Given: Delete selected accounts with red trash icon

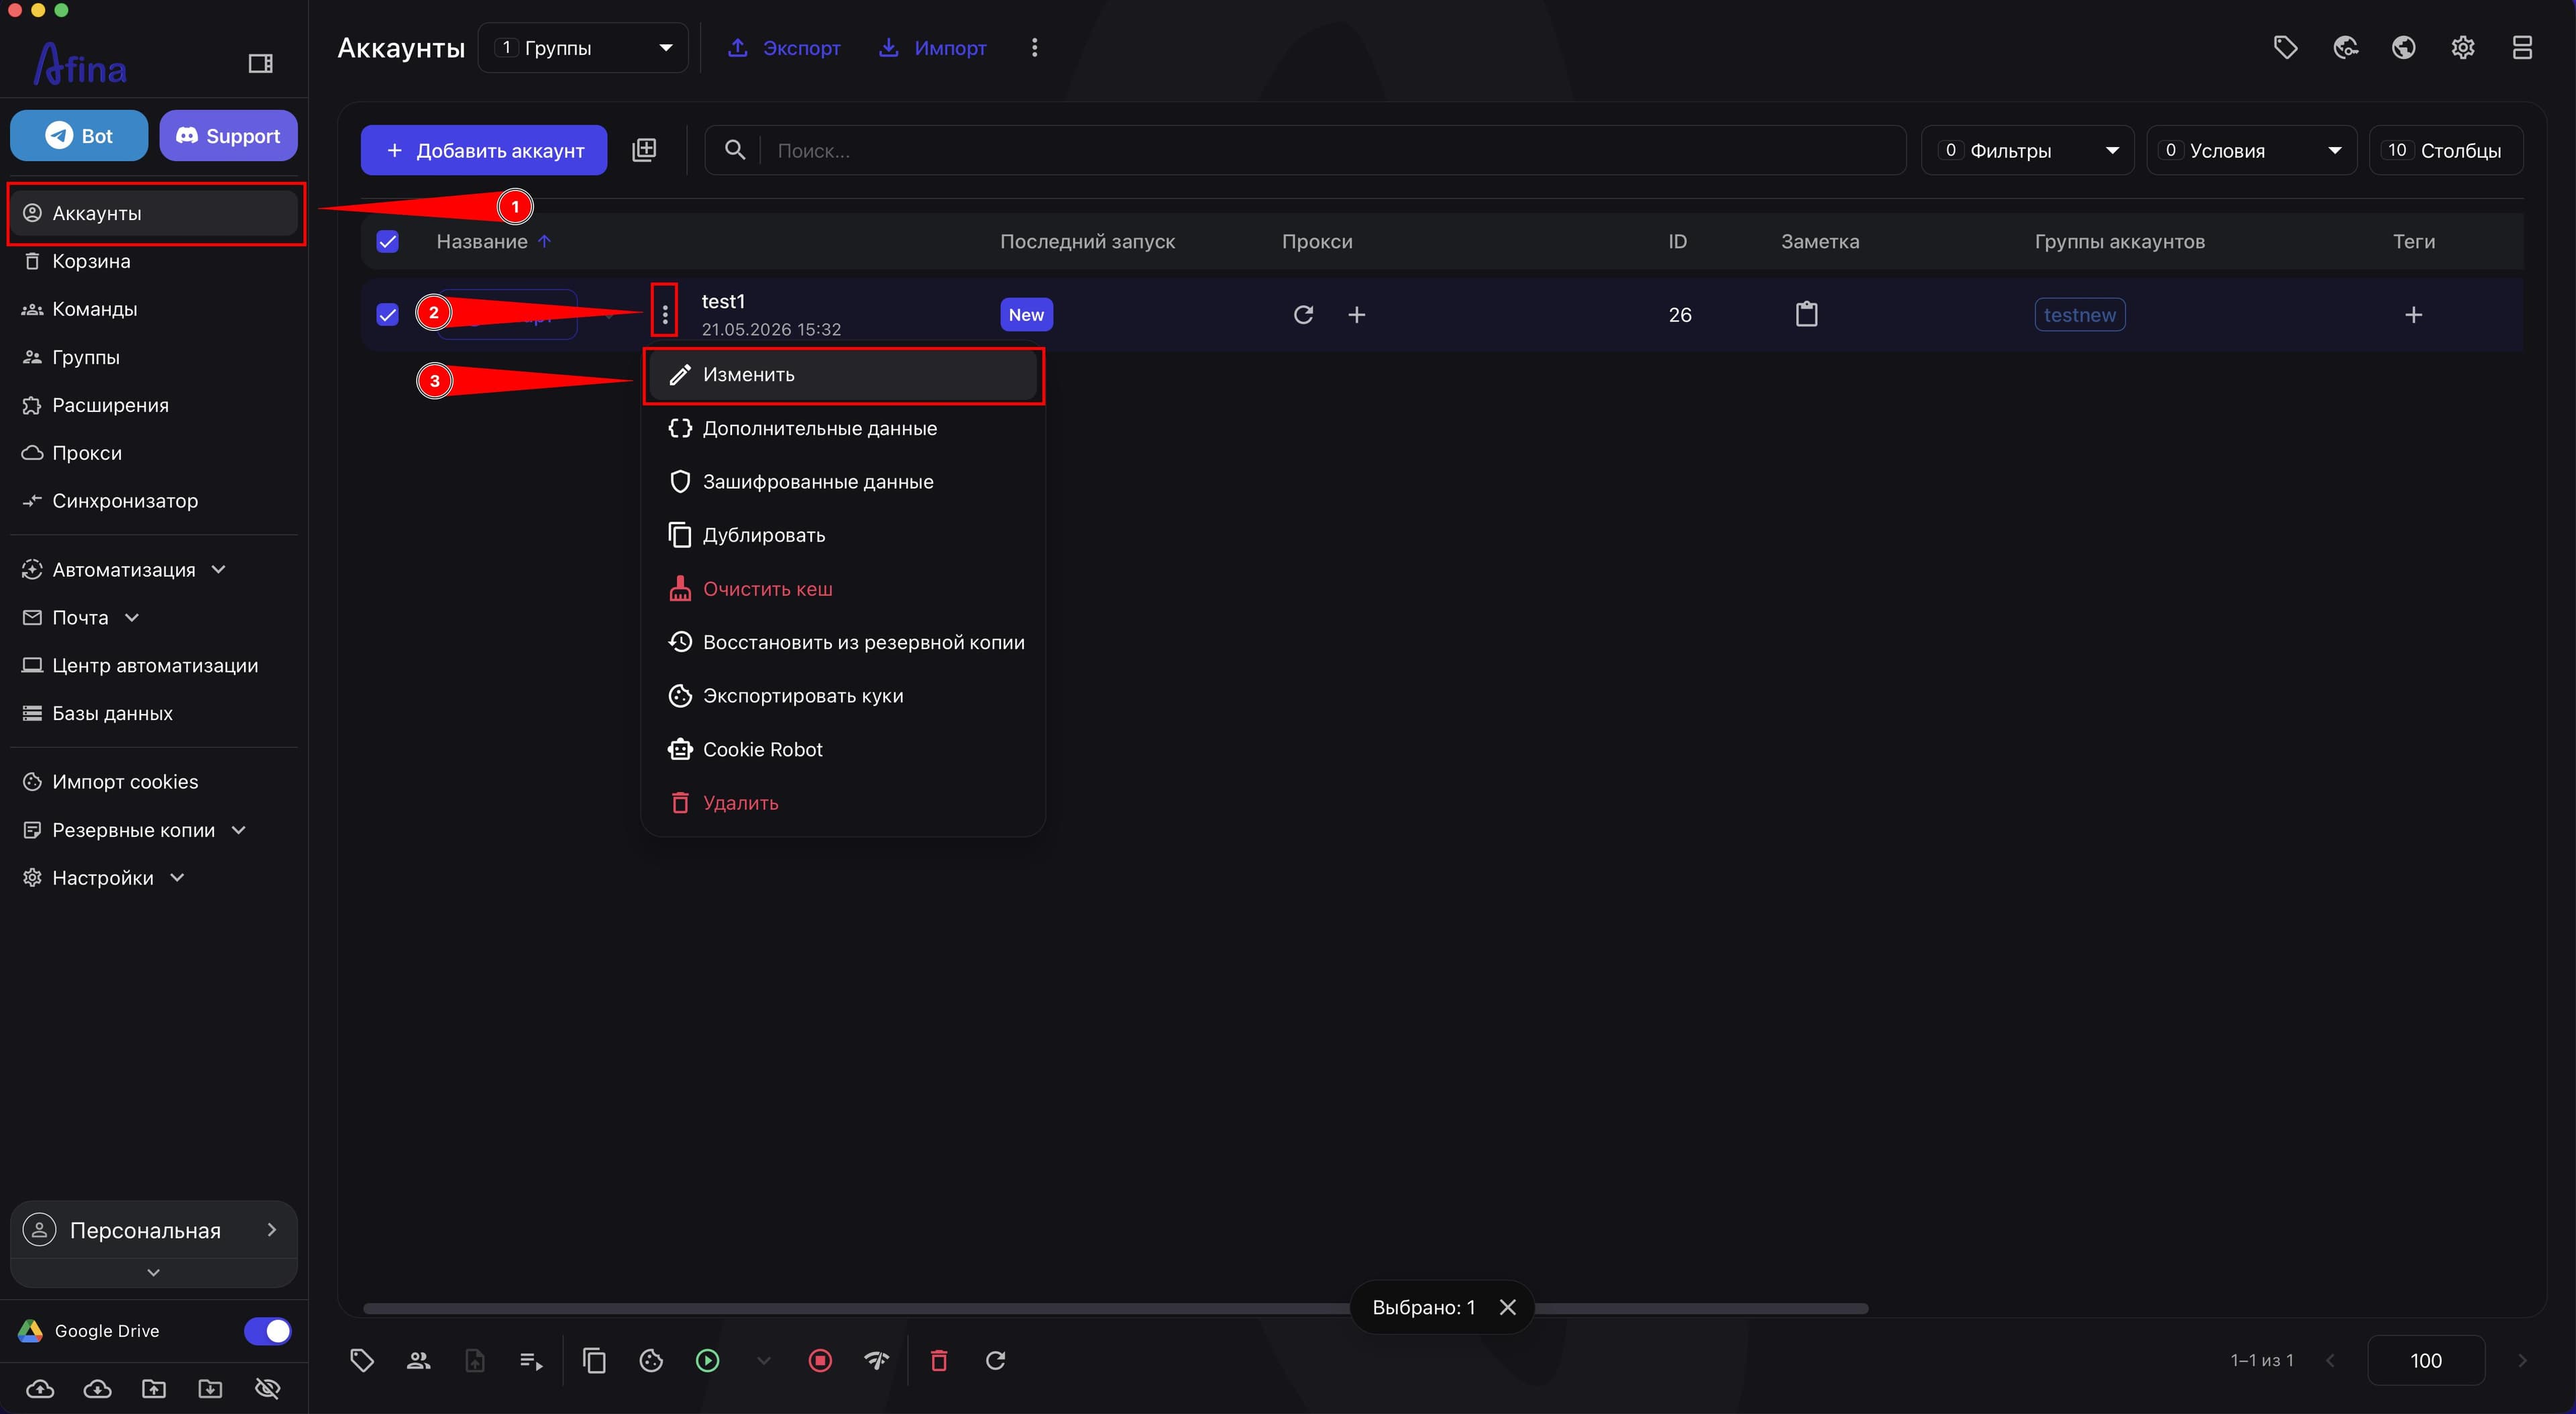Looking at the screenshot, I should coord(939,1360).
